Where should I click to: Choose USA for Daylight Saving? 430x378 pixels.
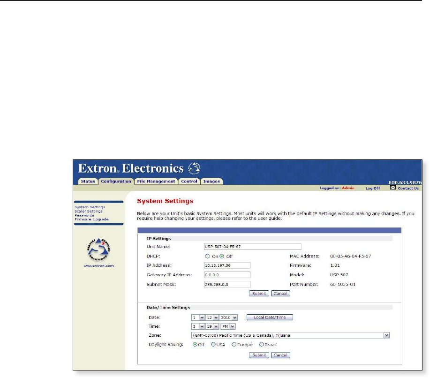[213, 345]
